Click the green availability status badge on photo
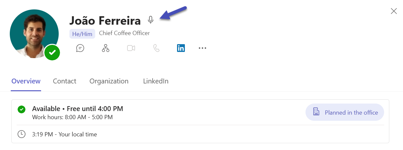The image size is (403, 150). [x=52, y=52]
